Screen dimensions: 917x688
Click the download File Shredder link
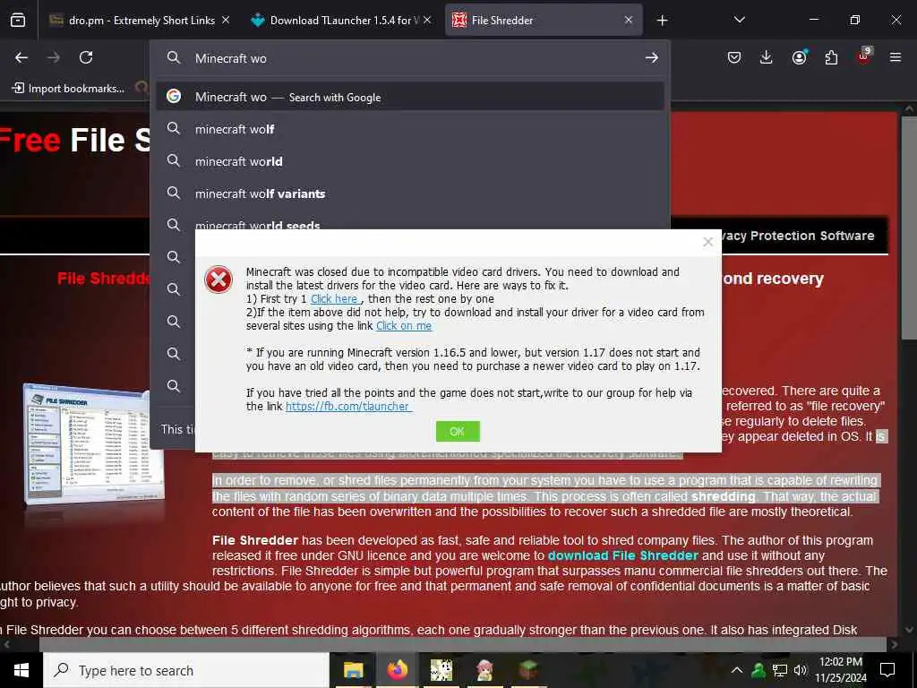point(623,555)
